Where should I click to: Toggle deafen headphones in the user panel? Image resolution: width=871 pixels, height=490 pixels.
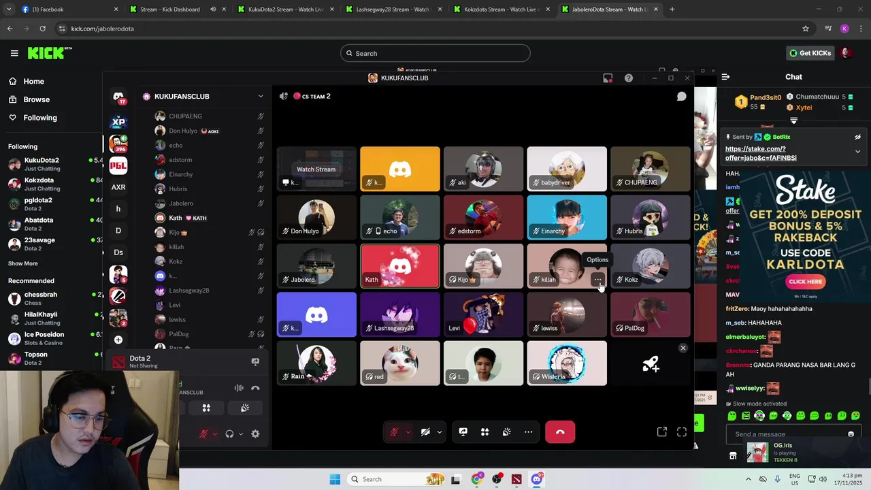(229, 434)
